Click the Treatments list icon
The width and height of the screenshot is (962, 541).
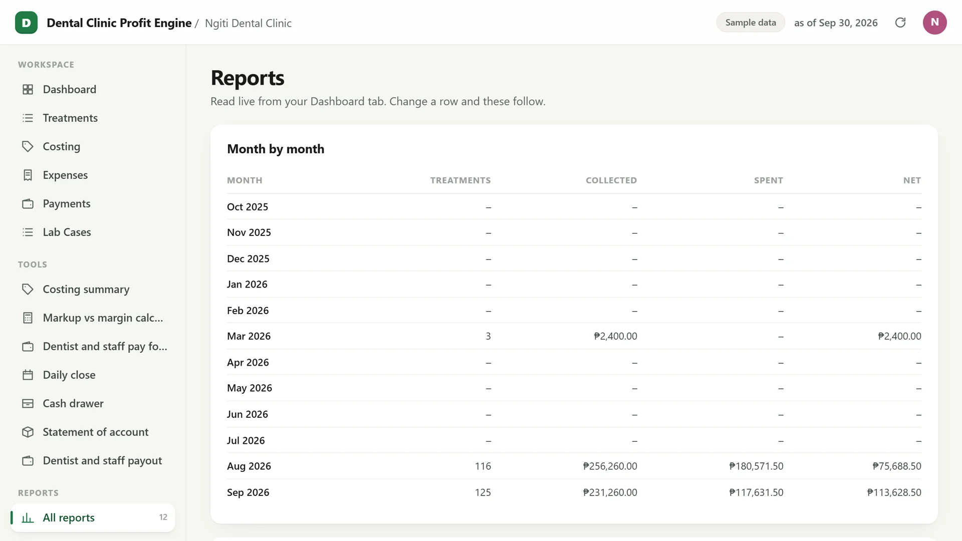pos(28,118)
